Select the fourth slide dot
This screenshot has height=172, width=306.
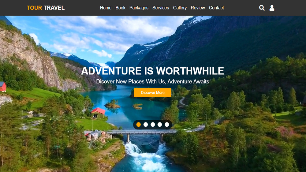point(160,125)
